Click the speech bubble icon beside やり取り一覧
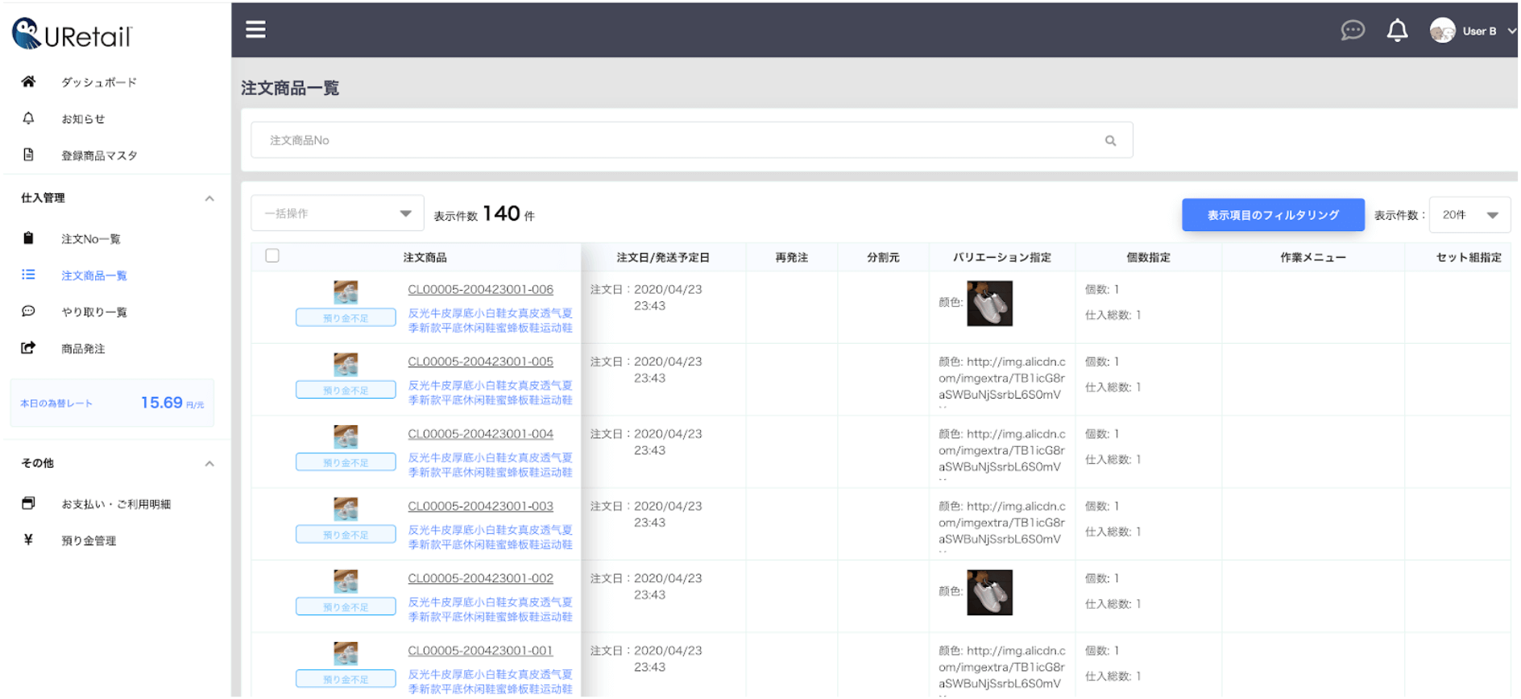This screenshot has width=1521, height=699. coord(28,311)
